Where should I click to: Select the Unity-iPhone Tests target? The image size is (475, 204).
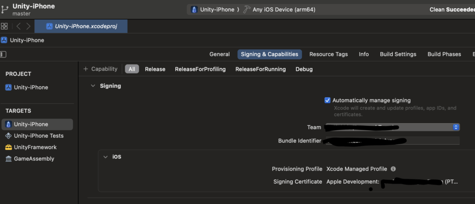click(39, 136)
